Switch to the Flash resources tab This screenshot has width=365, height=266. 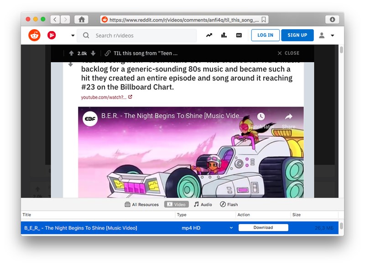click(229, 204)
